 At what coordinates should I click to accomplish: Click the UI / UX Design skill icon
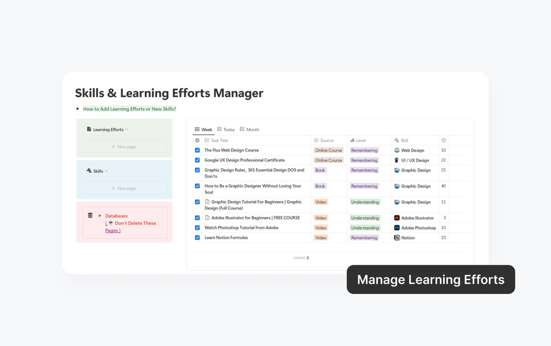coord(397,160)
